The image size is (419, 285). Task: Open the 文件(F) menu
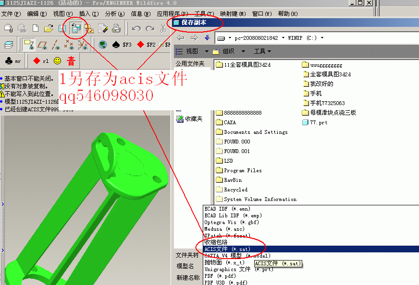point(11,14)
